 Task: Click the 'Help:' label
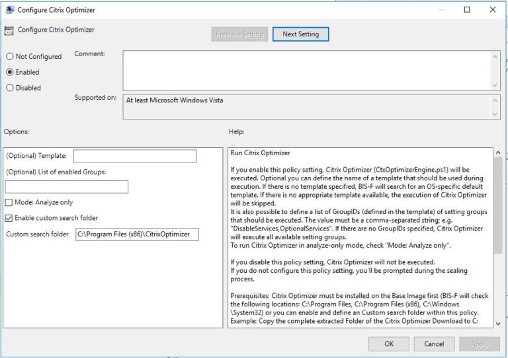coord(237,131)
